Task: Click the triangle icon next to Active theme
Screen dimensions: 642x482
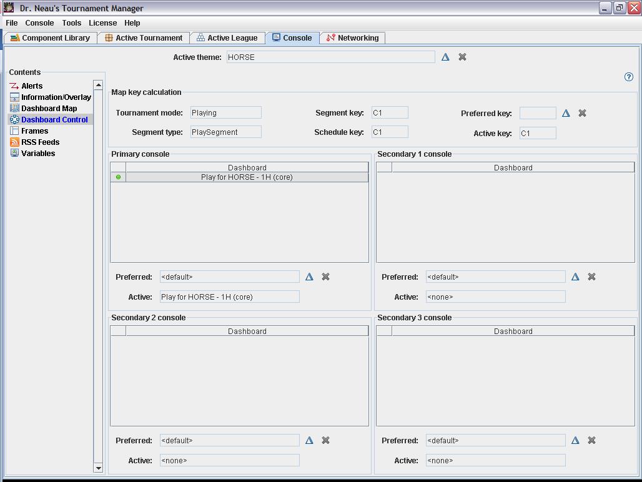Action: [445, 57]
